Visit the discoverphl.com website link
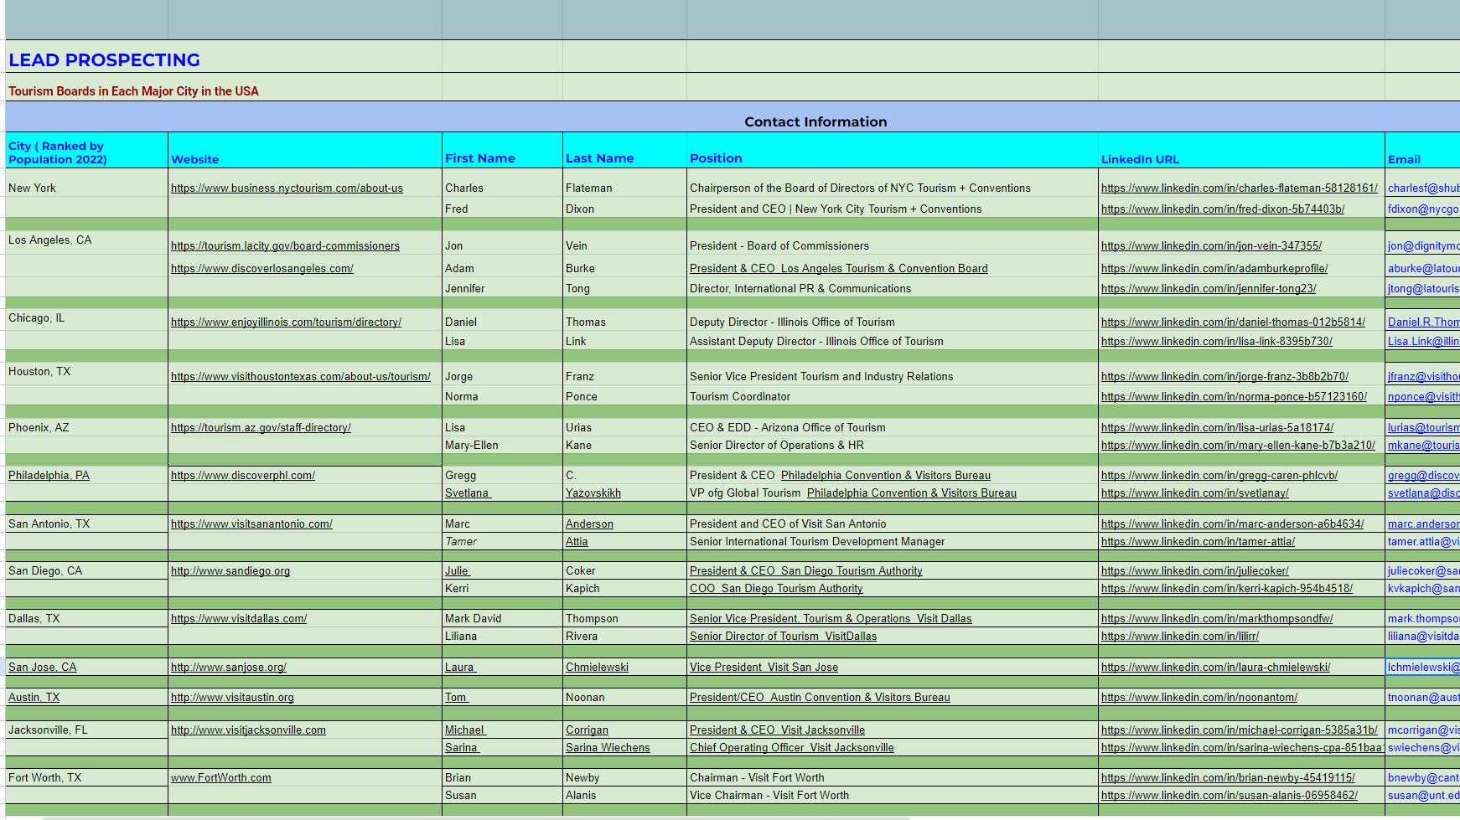1460x820 pixels. coord(243,476)
